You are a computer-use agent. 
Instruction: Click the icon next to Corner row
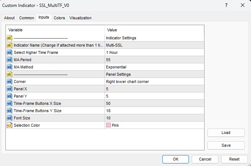click(9, 82)
